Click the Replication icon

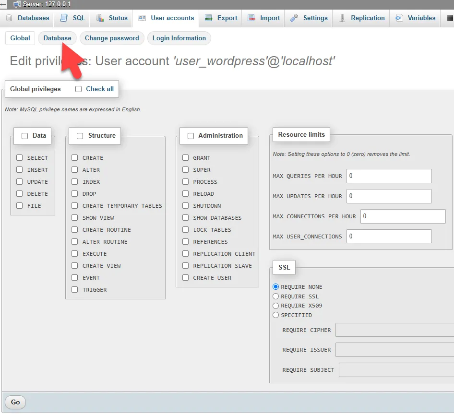click(342, 18)
